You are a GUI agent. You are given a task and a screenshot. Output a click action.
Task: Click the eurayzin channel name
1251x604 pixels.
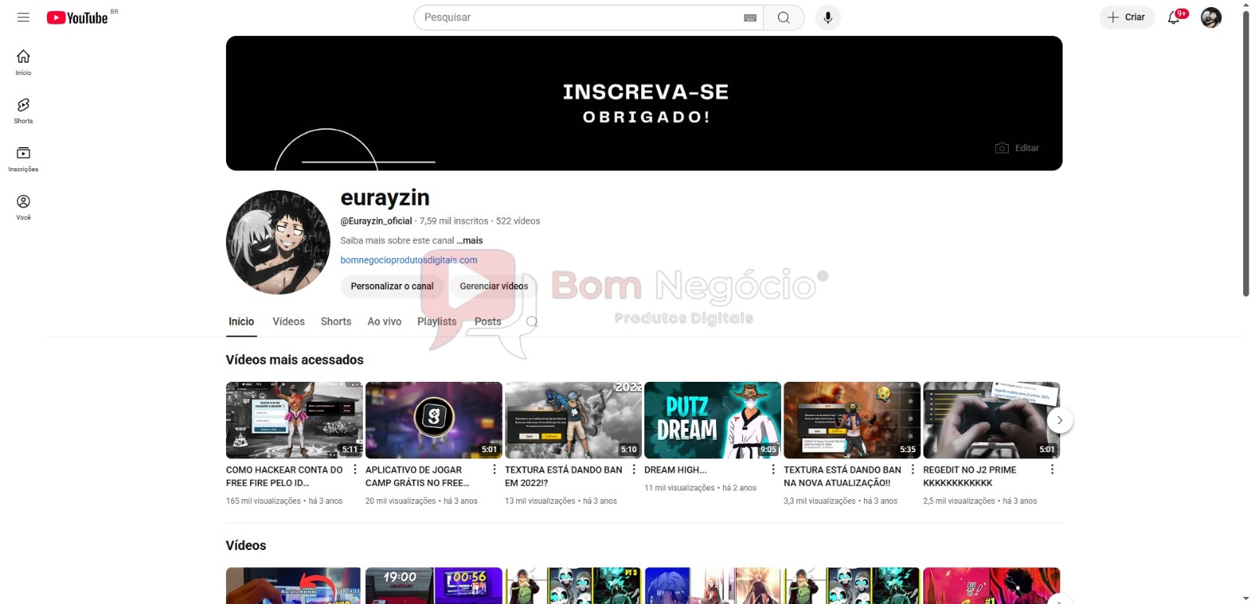385,198
